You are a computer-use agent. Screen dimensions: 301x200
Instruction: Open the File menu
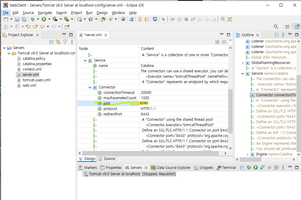[x=6, y=13]
